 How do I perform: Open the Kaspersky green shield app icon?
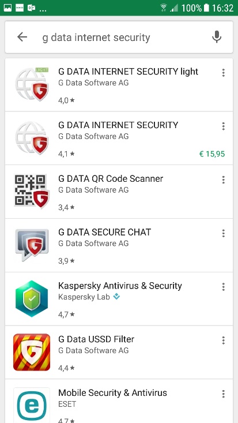pyautogui.click(x=32, y=298)
